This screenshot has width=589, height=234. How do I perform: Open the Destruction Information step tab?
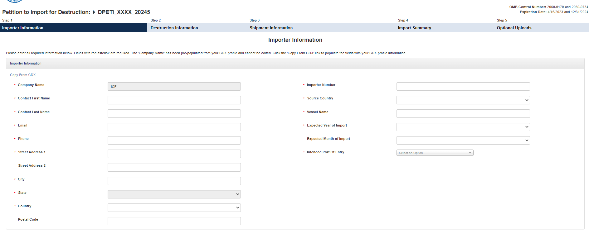point(174,28)
